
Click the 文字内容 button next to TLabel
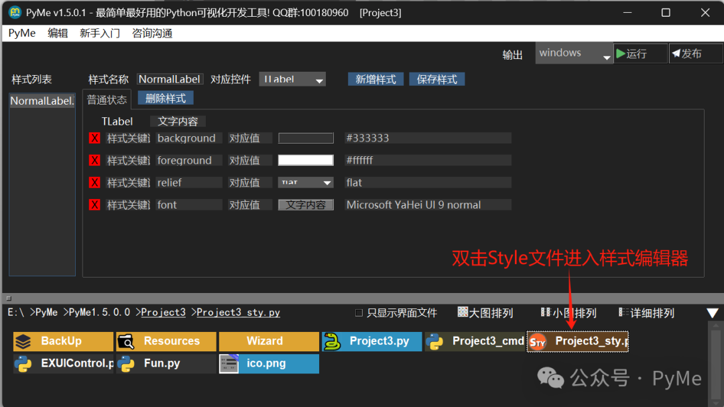pyautogui.click(x=178, y=121)
